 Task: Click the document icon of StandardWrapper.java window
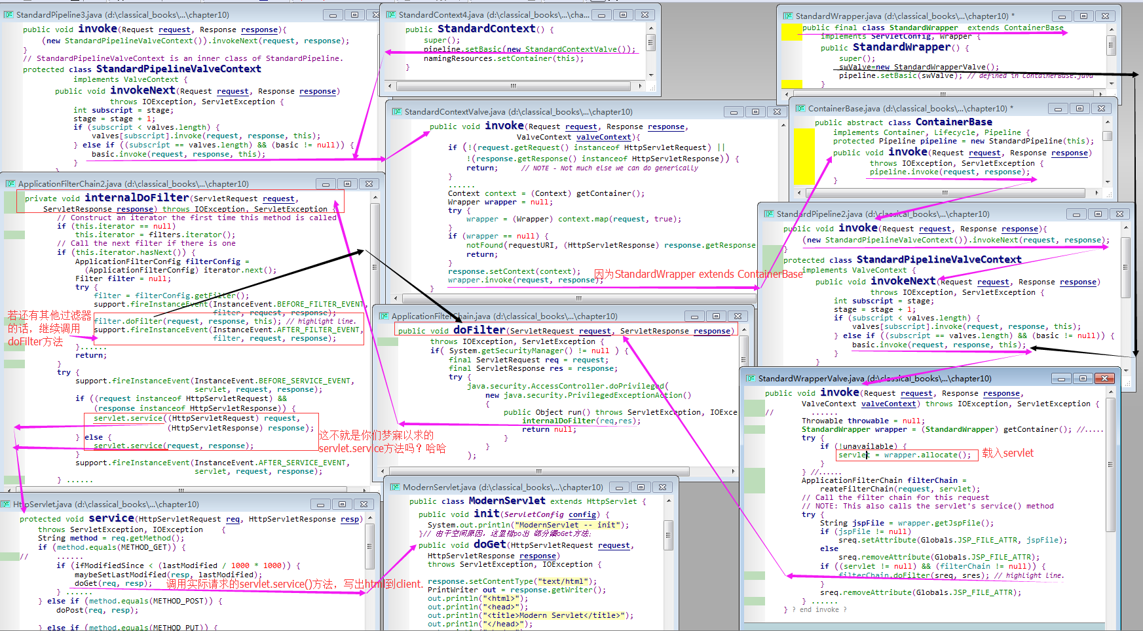[x=788, y=16]
